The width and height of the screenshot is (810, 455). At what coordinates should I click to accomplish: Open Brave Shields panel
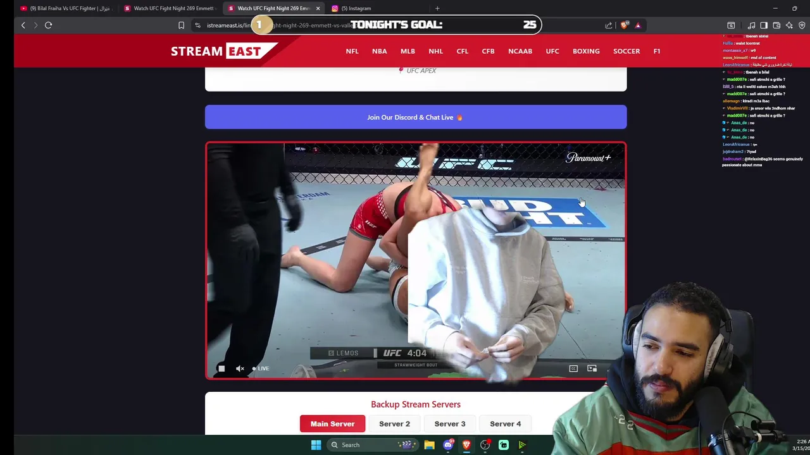coord(625,25)
